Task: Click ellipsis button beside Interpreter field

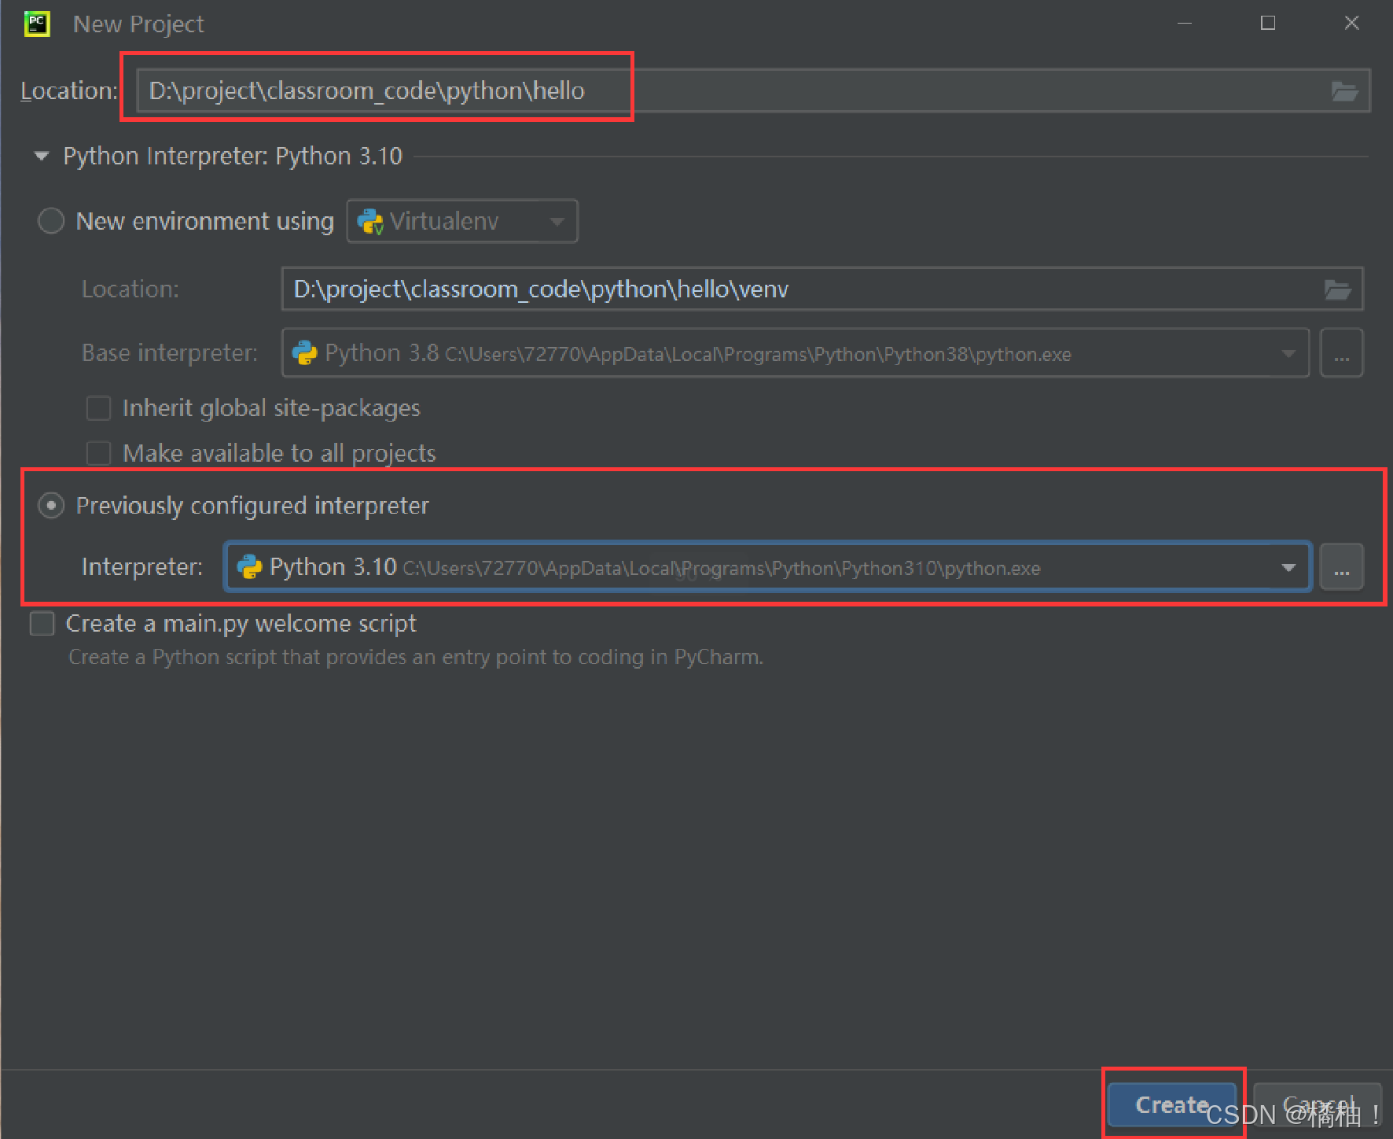Action: pos(1341,567)
